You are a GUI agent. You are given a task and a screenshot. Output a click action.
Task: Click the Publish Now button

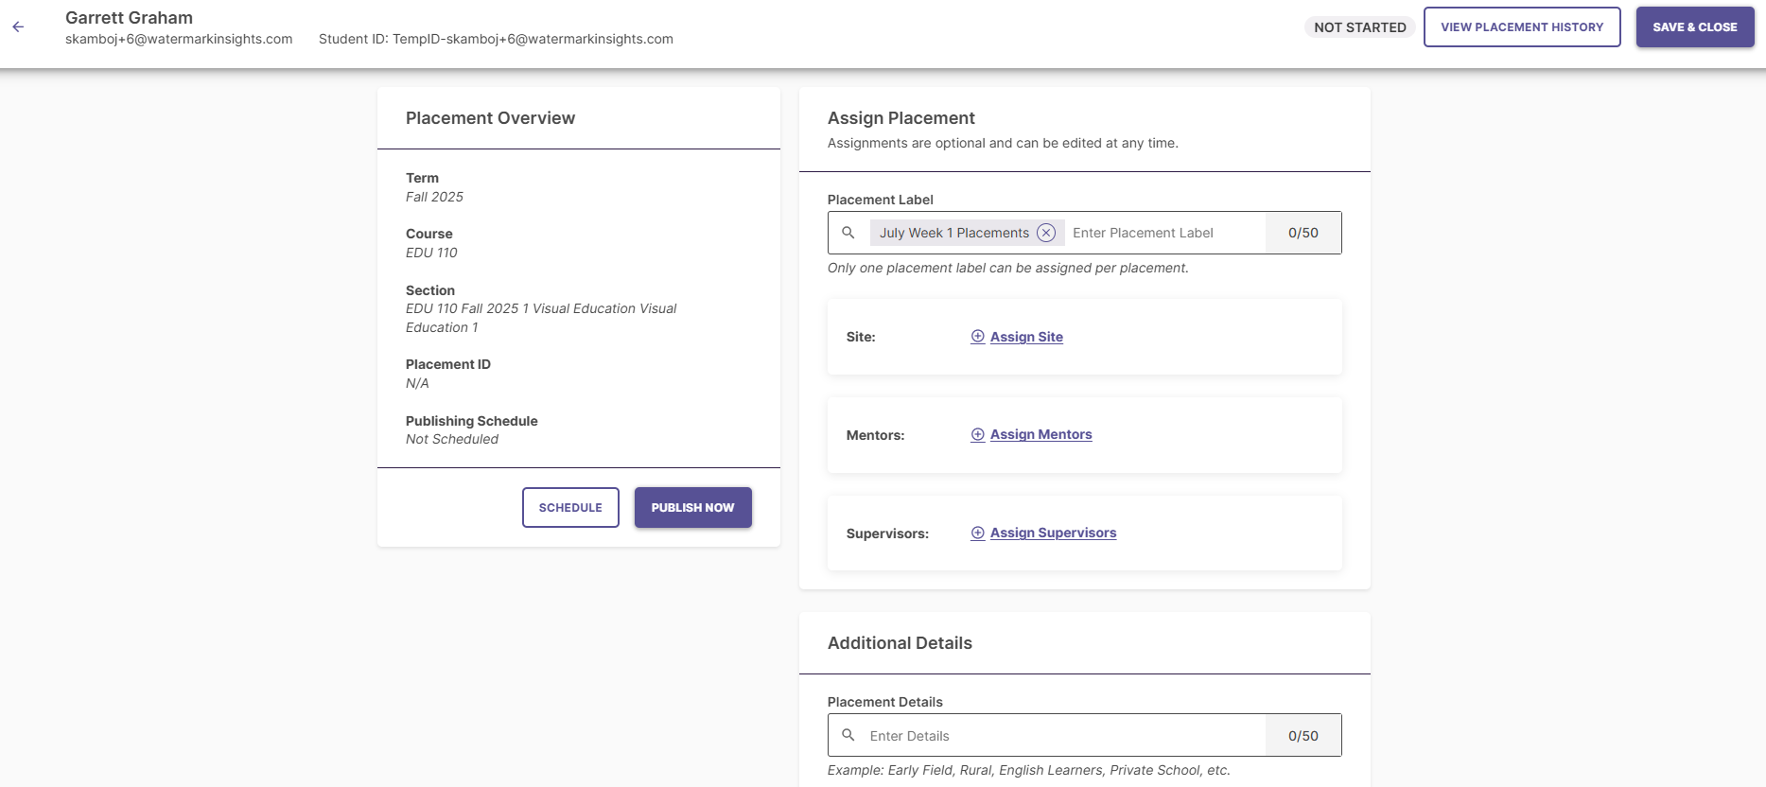tap(692, 508)
